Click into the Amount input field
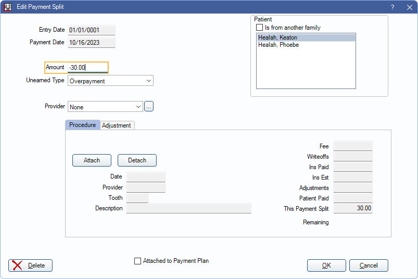 click(x=87, y=68)
